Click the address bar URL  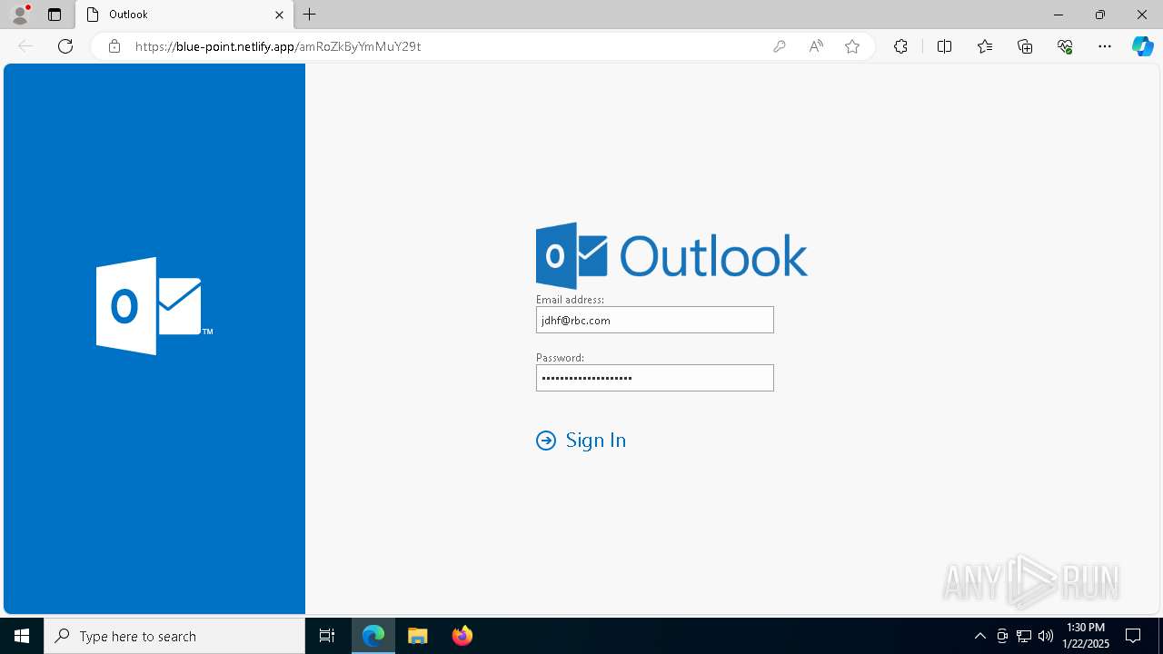coord(278,46)
